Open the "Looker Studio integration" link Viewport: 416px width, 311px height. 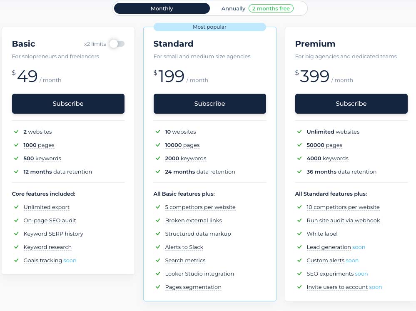199,274
